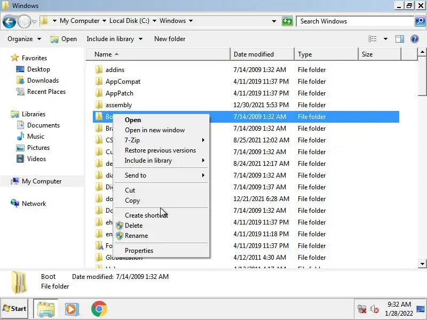Image resolution: width=427 pixels, height=320 pixels.
Task: Select the Libraries node in sidebar
Action: click(x=34, y=114)
